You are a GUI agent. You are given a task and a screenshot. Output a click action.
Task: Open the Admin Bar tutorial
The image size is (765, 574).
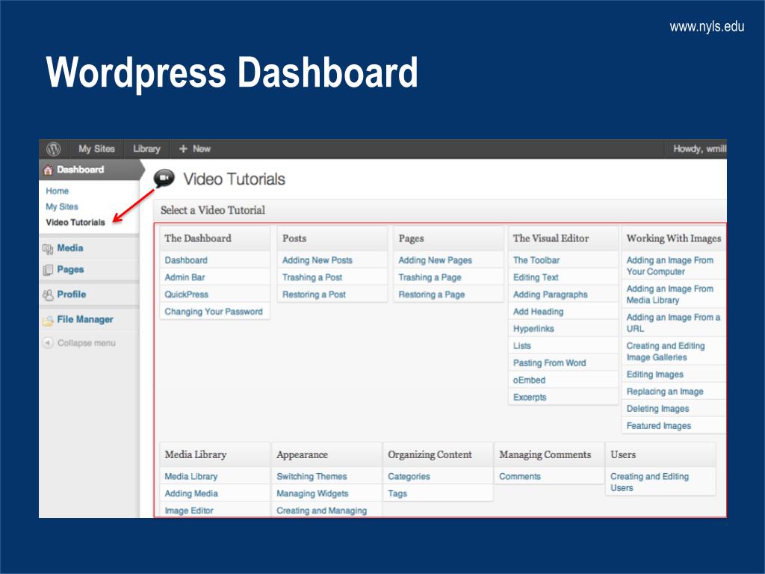pos(185,277)
